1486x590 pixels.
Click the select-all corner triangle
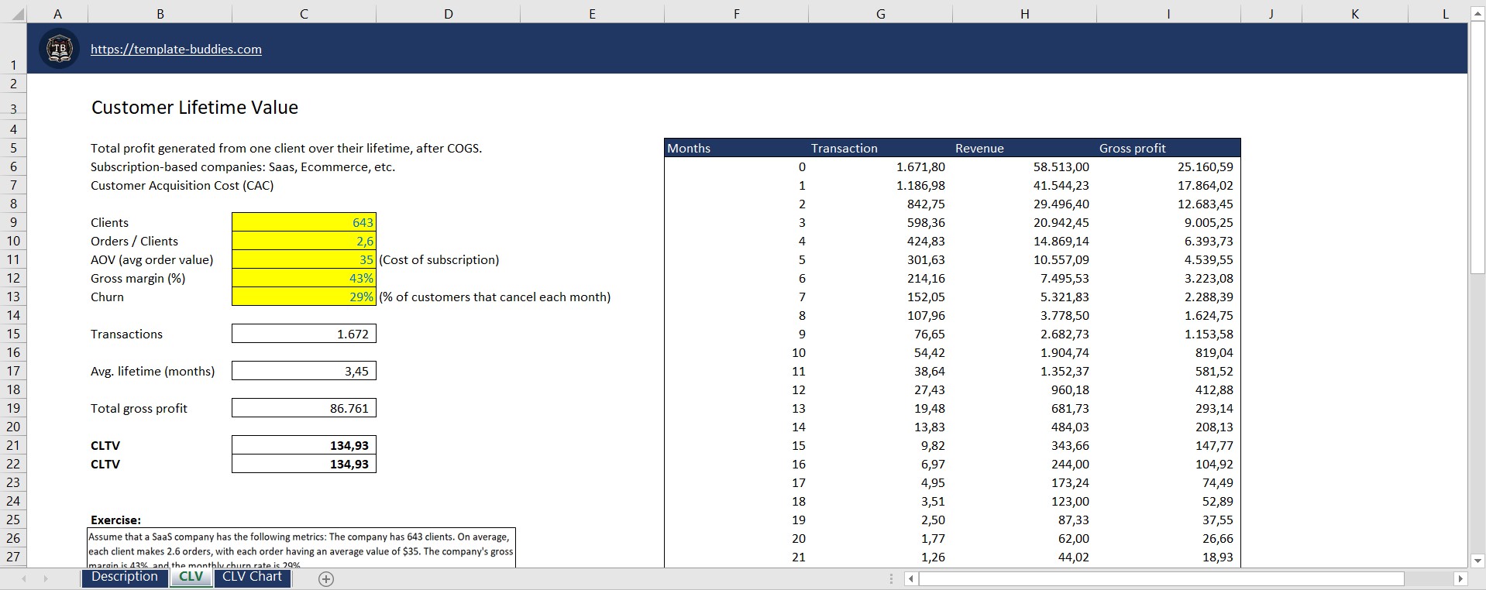pyautogui.click(x=13, y=14)
